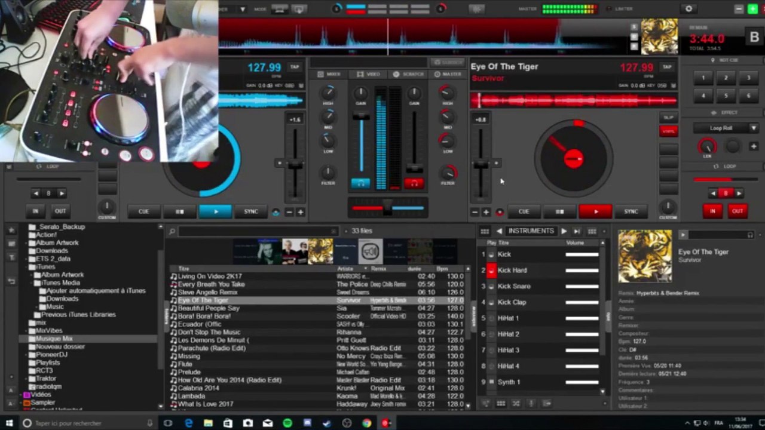Viewport: 765px width, 430px height.
Task: Click the record dot beside right deck CUE
Action: [x=500, y=212]
